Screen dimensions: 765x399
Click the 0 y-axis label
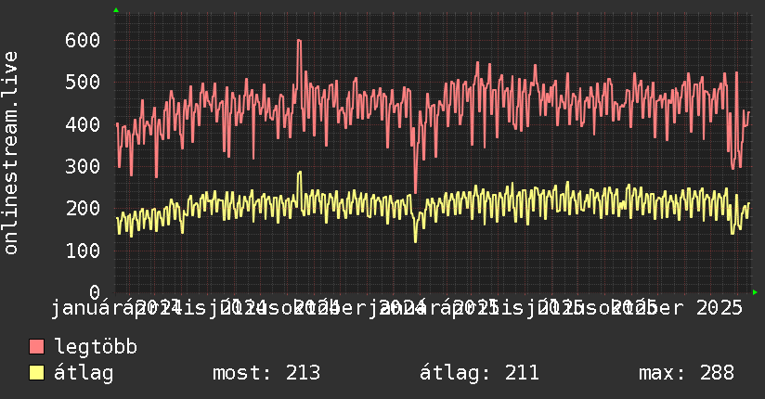point(95,292)
